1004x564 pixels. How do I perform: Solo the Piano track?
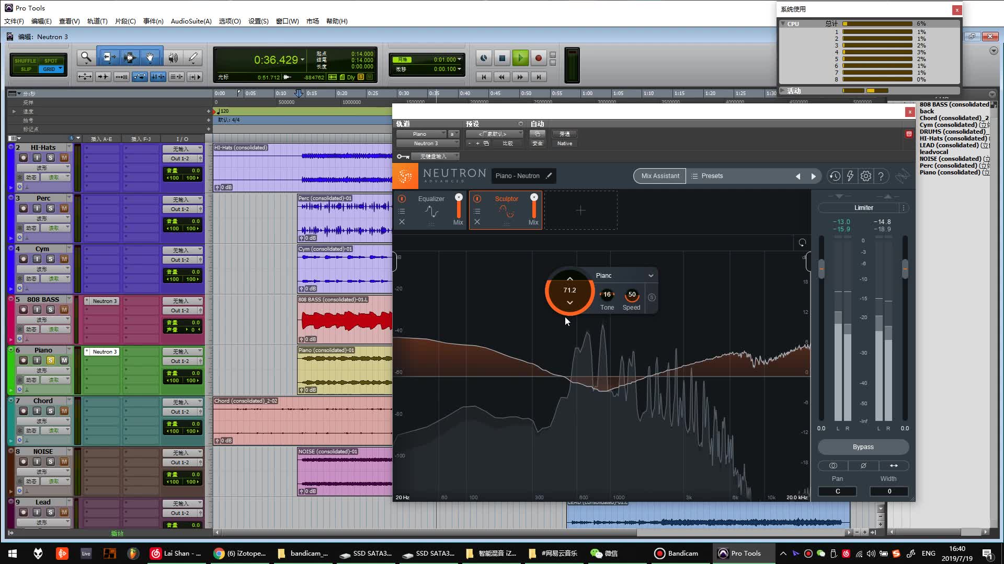[x=51, y=360]
